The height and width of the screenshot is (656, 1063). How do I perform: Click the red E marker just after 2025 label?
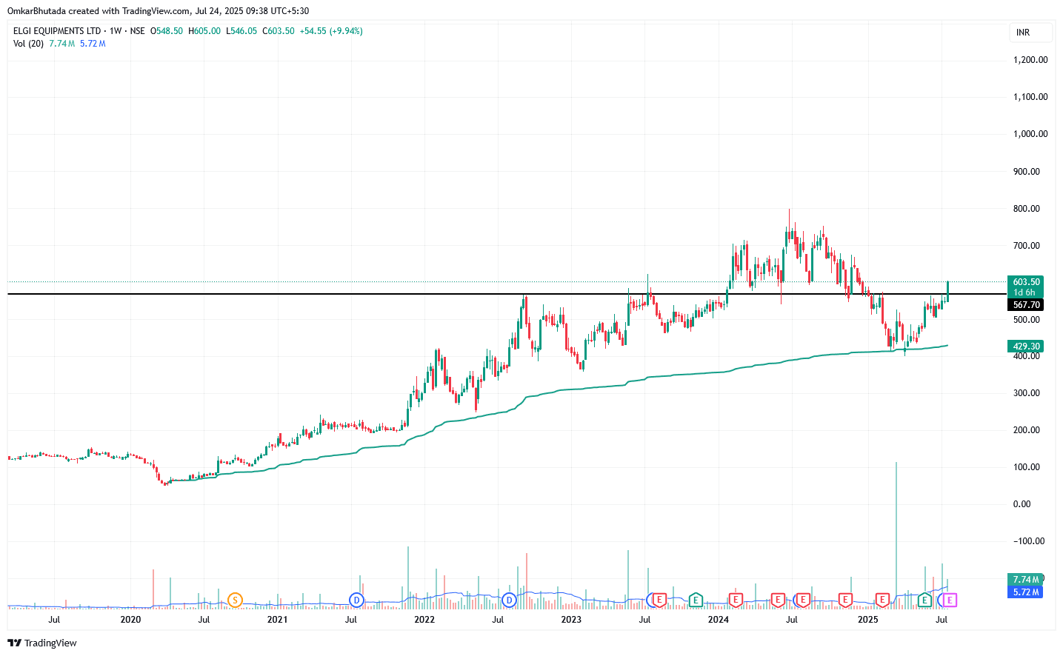[882, 600]
